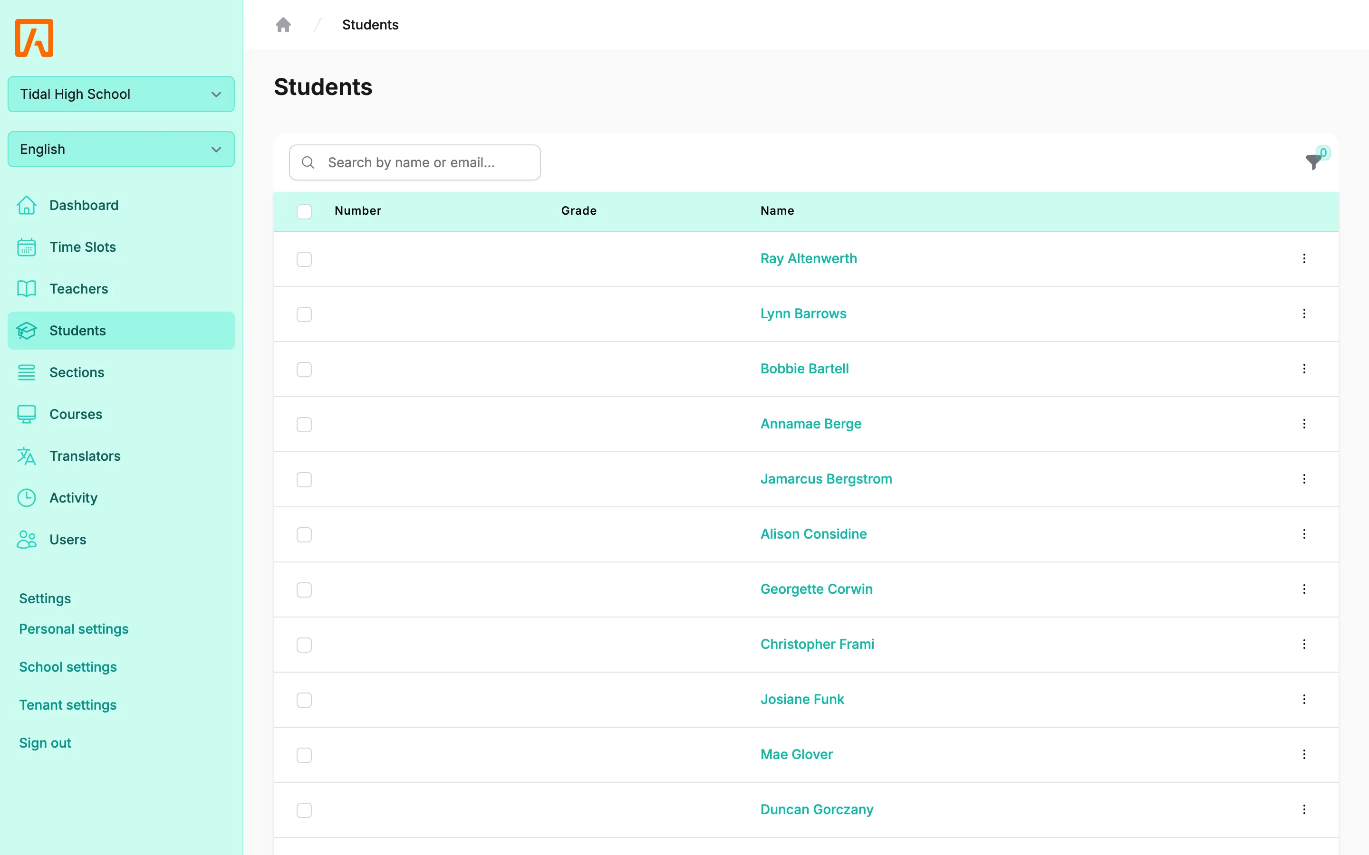
Task: Click the home breadcrumb icon
Action: pos(283,25)
